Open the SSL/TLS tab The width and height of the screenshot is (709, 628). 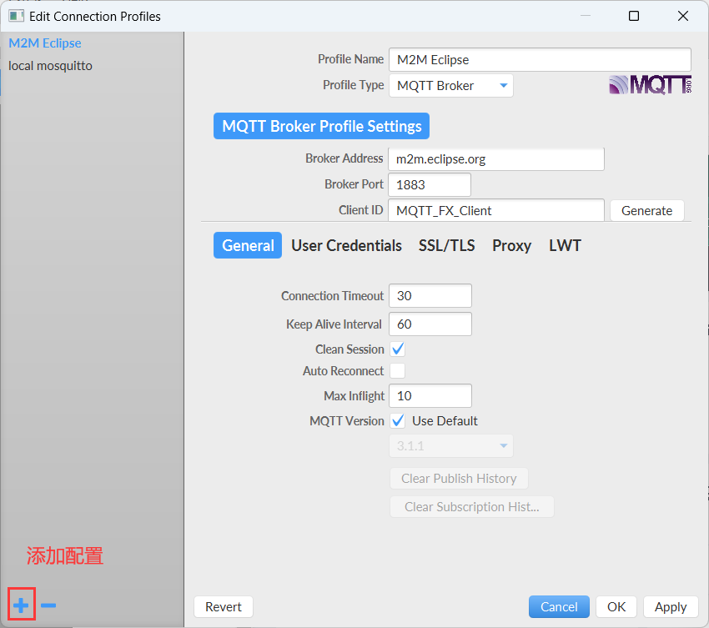447,245
